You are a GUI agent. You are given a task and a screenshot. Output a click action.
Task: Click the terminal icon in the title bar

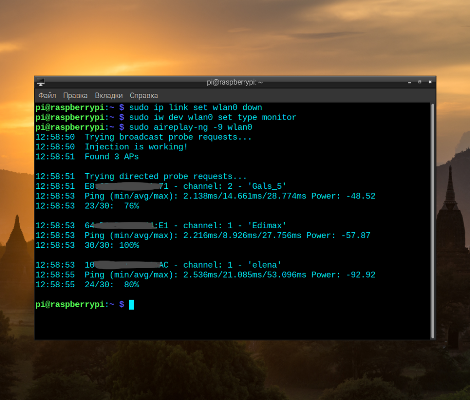click(x=41, y=82)
